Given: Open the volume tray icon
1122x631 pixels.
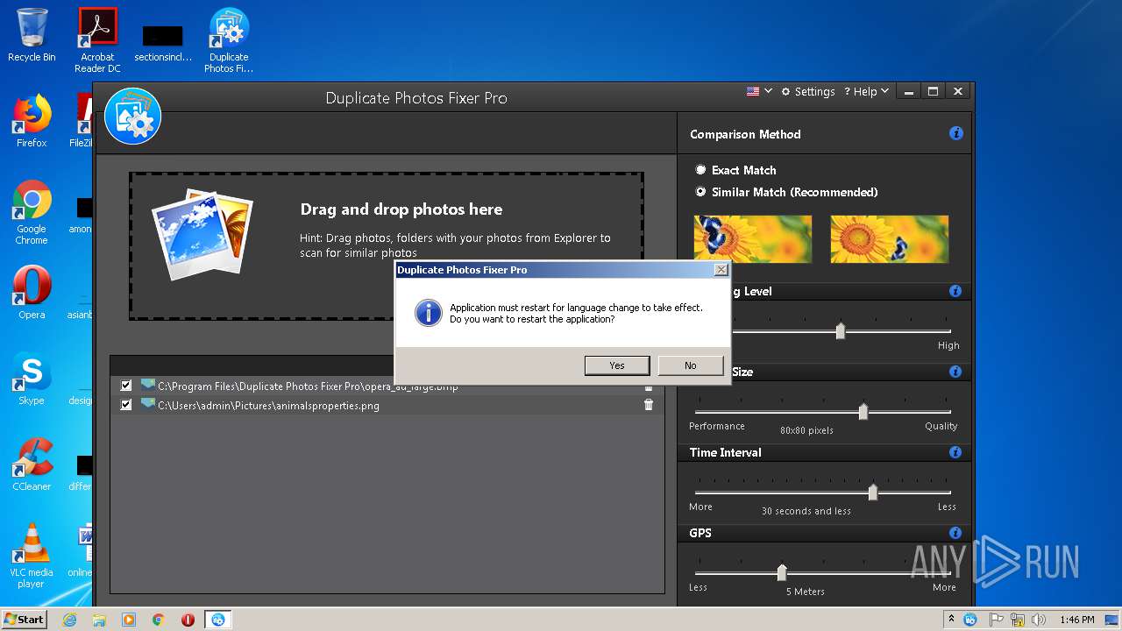Looking at the screenshot, I should click(x=1039, y=620).
